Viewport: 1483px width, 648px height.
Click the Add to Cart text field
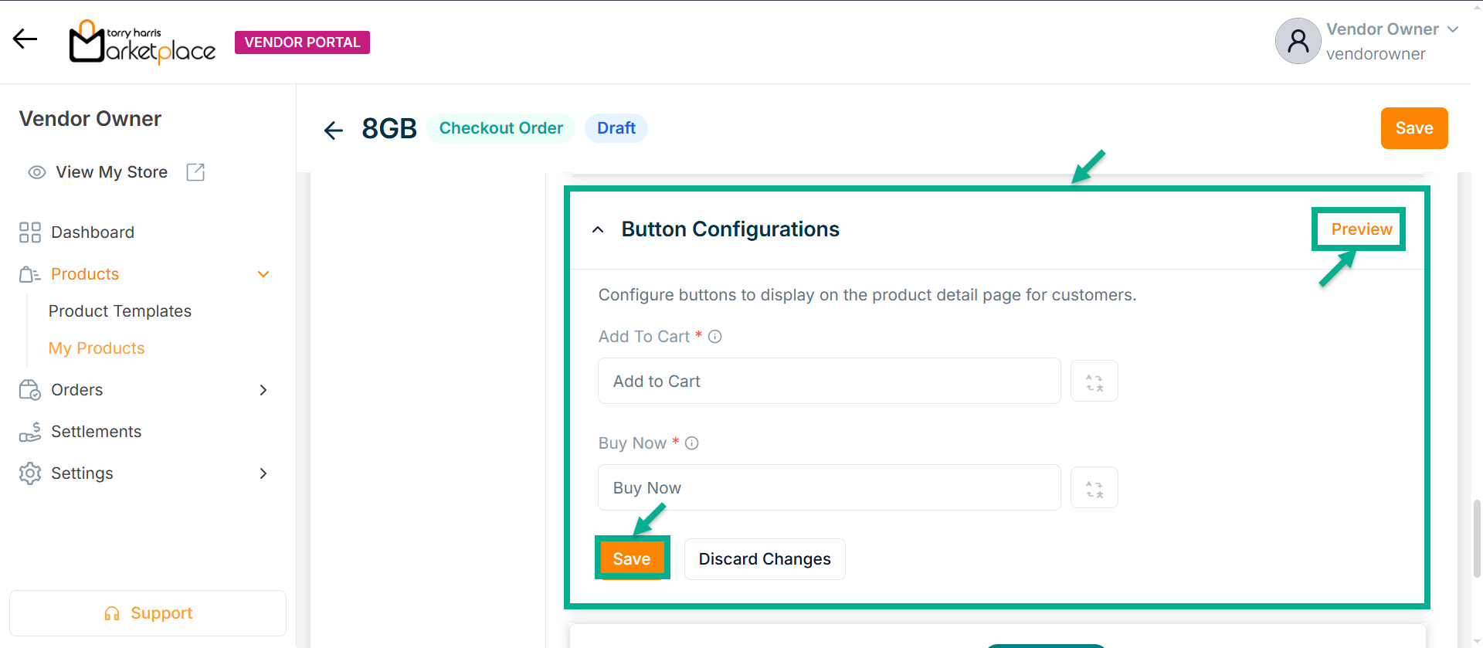(829, 382)
